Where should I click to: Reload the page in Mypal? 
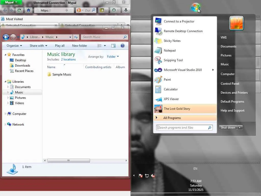coord(19,10)
